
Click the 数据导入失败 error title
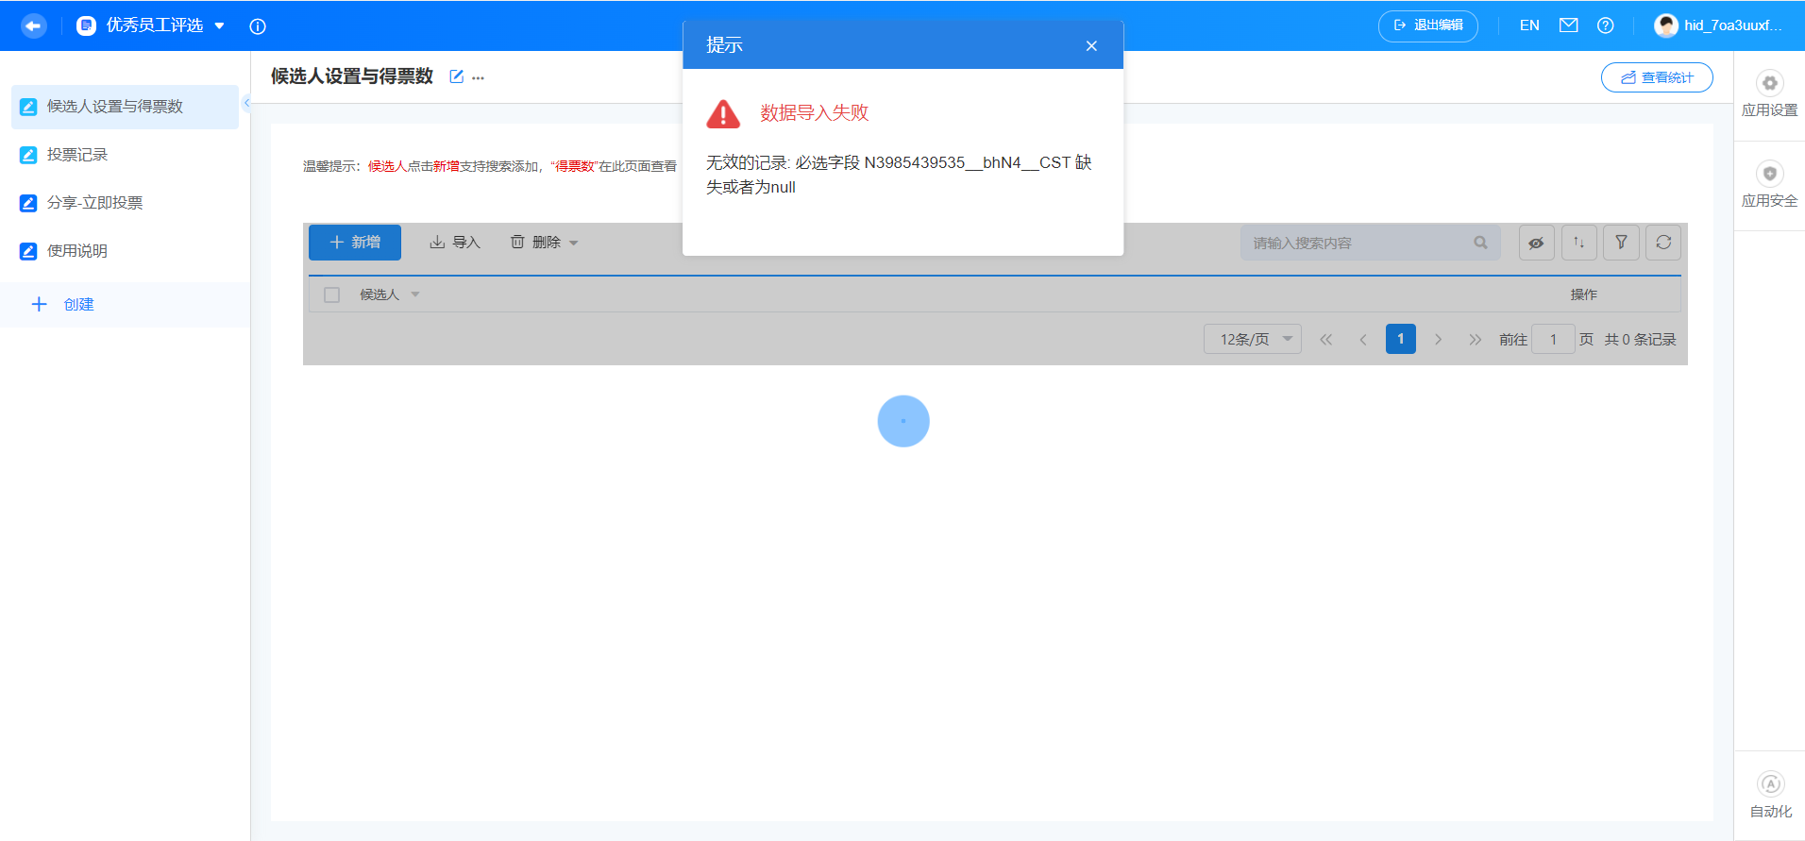tap(814, 113)
